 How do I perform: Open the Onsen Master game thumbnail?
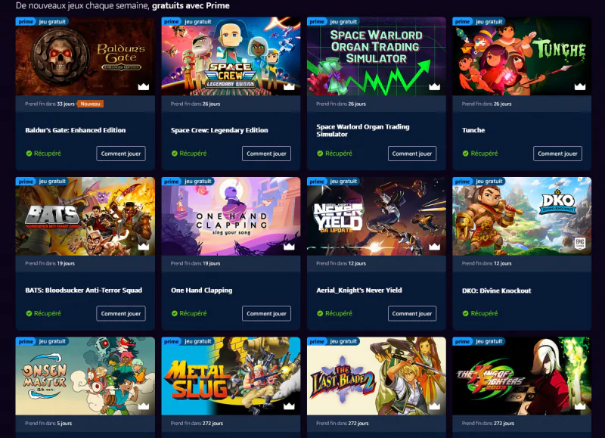click(85, 376)
